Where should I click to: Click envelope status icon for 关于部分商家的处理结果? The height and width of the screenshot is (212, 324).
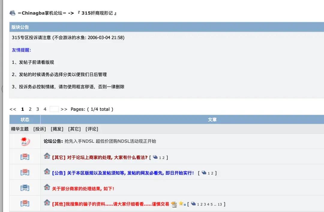[x=25, y=188]
